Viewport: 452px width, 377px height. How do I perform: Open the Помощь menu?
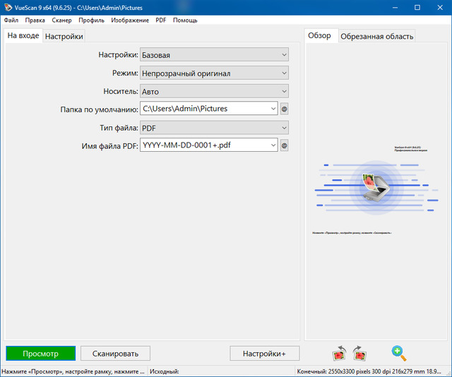(x=185, y=20)
